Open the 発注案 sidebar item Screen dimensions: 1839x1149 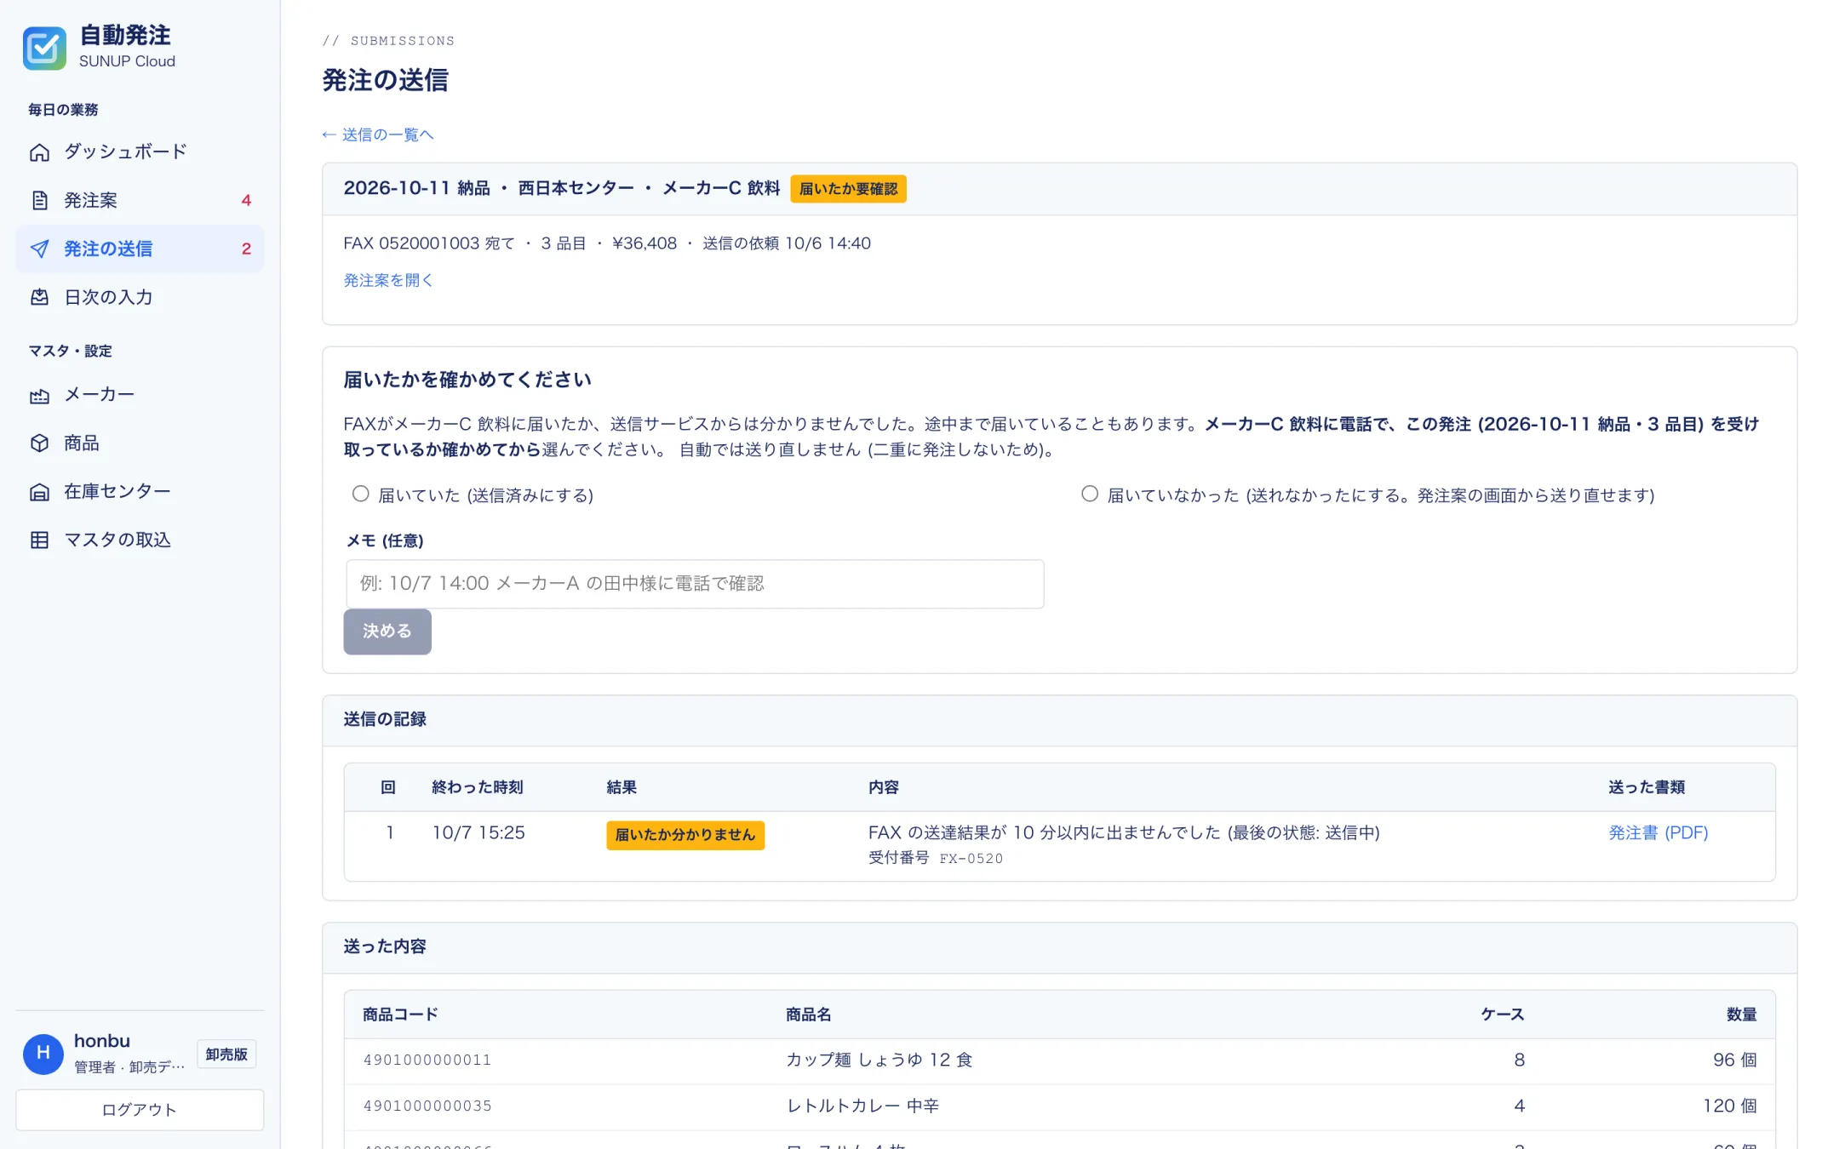coord(140,201)
